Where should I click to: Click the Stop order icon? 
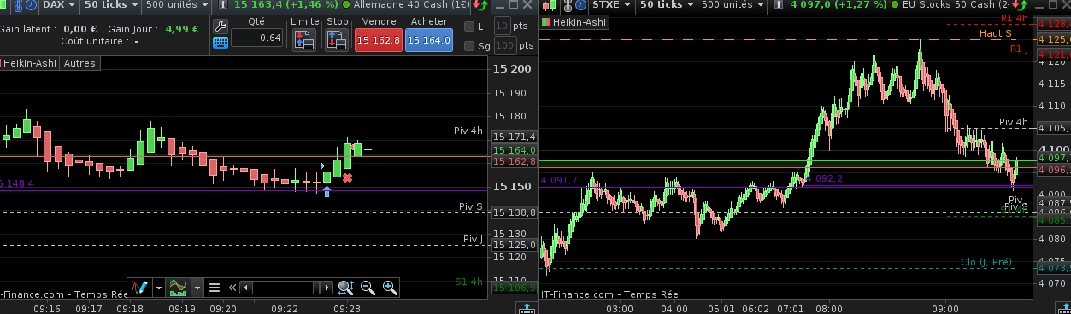point(337,39)
